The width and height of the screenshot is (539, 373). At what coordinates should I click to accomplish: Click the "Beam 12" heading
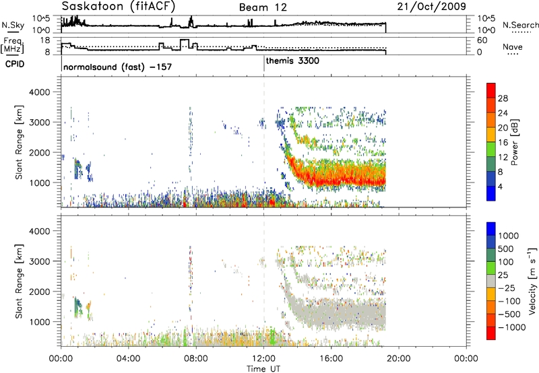coord(263,7)
